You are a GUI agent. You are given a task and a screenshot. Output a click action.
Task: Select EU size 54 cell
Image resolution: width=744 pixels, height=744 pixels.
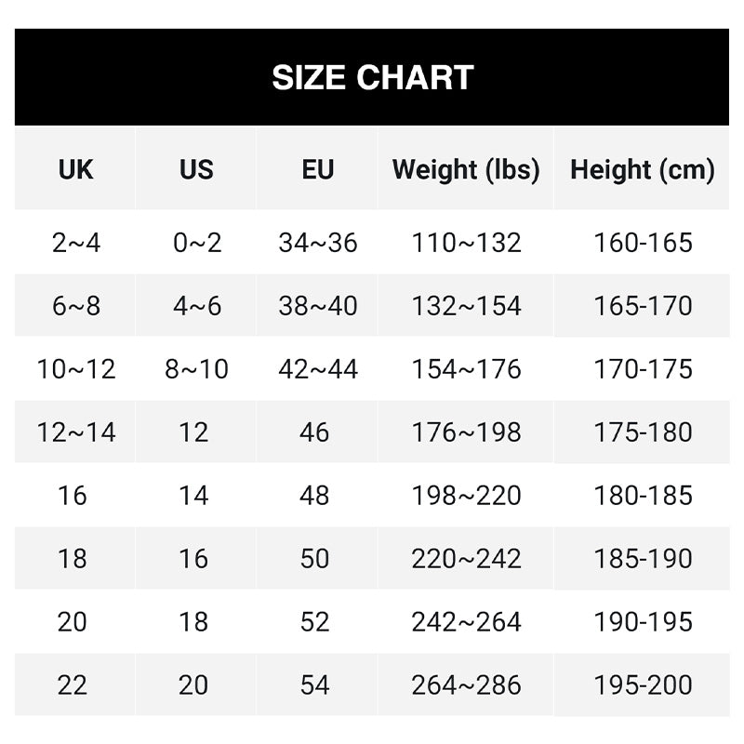pos(315,685)
